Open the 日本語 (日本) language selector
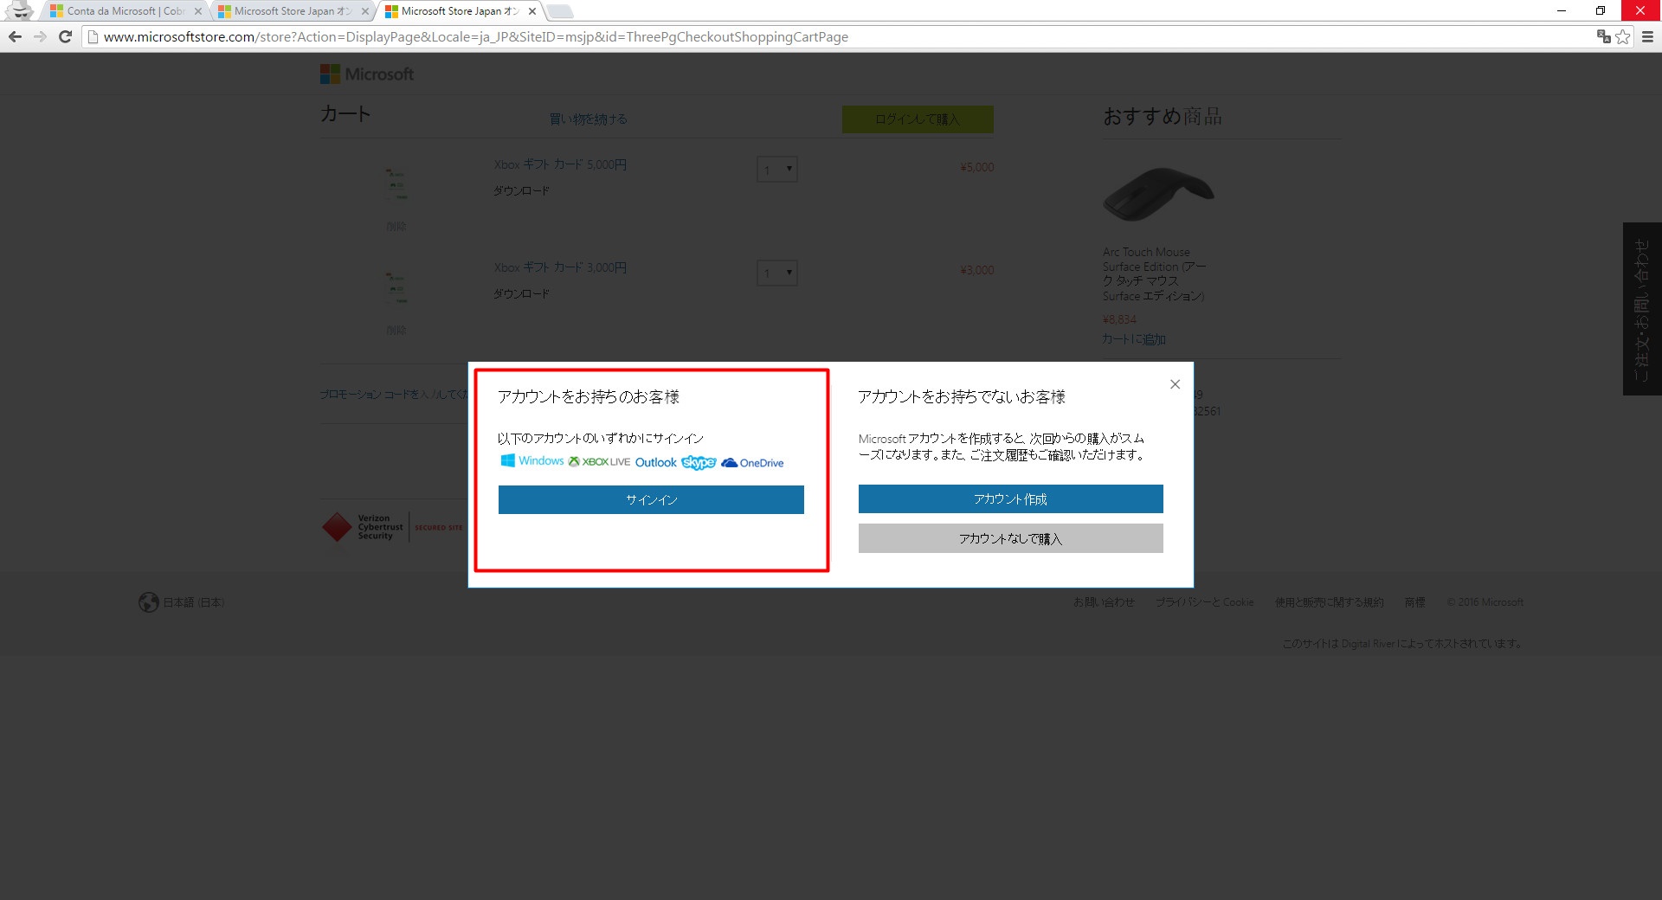This screenshot has height=900, width=1662. pos(194,602)
